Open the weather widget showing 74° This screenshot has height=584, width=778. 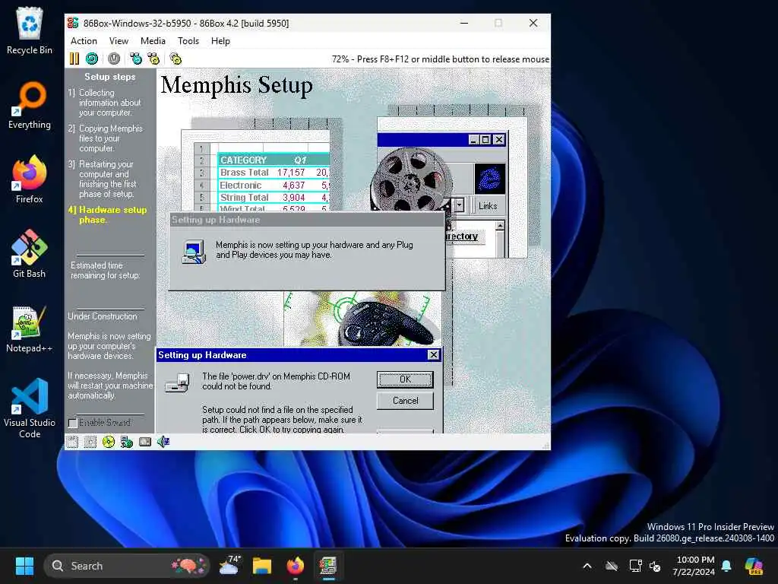tap(229, 566)
